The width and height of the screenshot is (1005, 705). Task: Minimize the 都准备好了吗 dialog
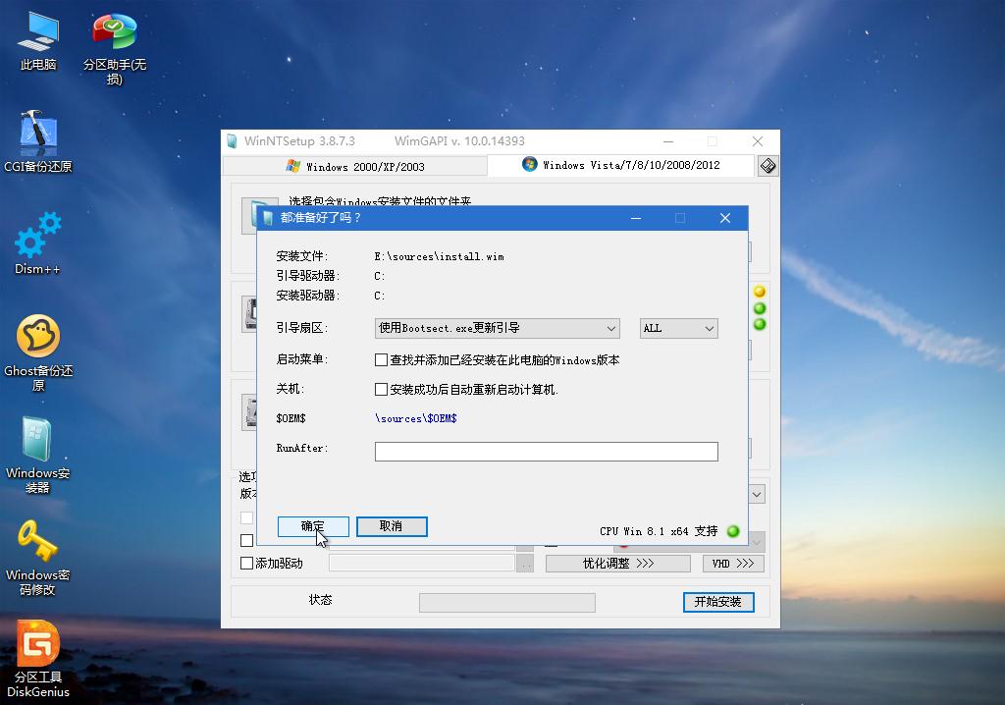pyautogui.click(x=636, y=218)
